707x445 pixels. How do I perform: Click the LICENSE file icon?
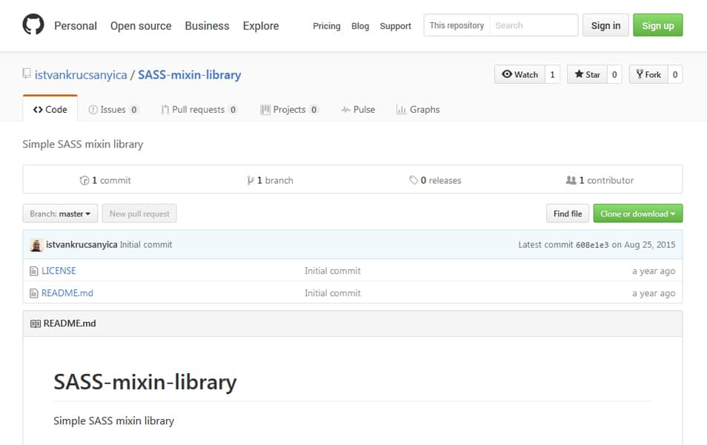point(34,271)
